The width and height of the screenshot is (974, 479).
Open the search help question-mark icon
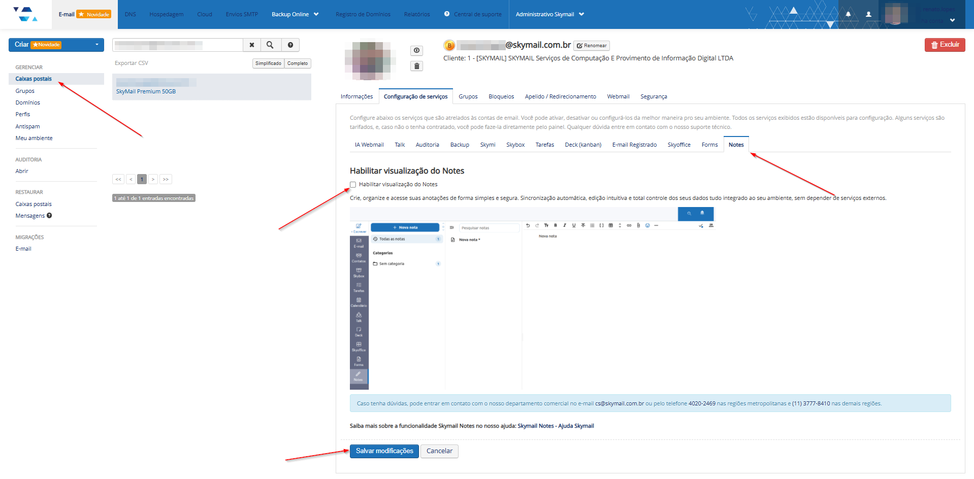(x=290, y=45)
